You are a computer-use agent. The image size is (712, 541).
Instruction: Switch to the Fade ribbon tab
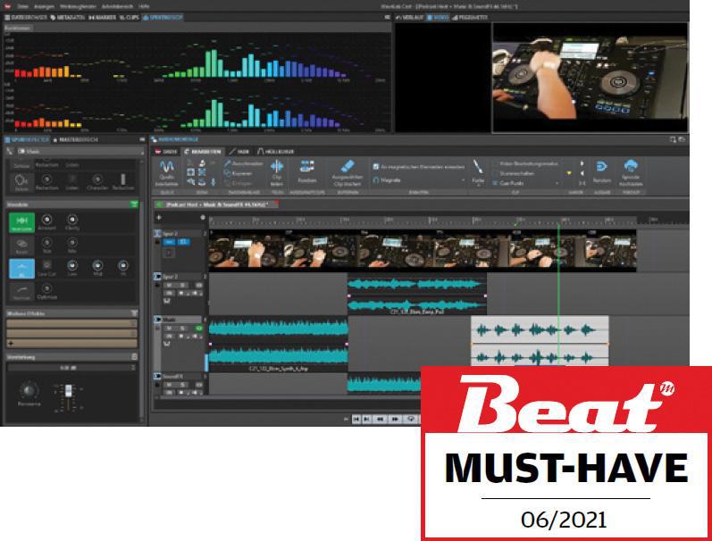[239, 151]
